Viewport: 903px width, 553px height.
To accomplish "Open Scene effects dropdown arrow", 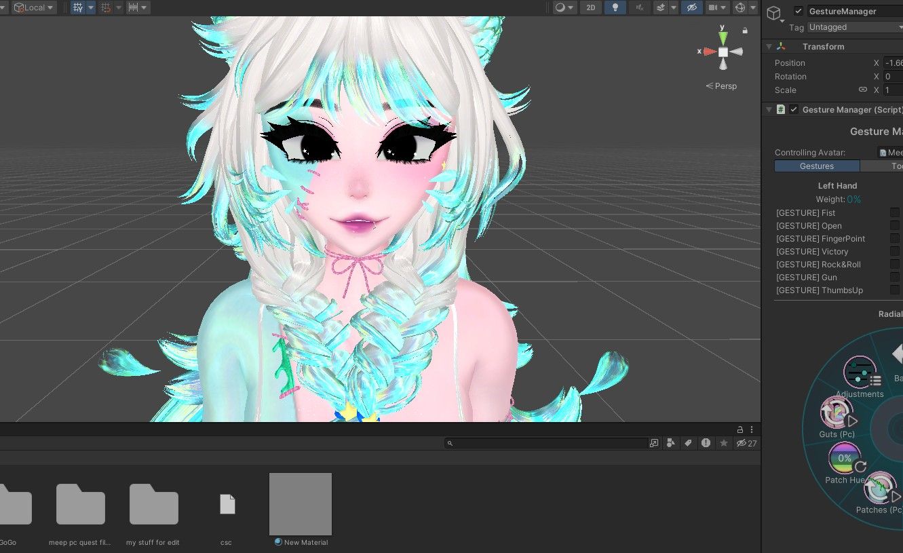I will (673, 7).
